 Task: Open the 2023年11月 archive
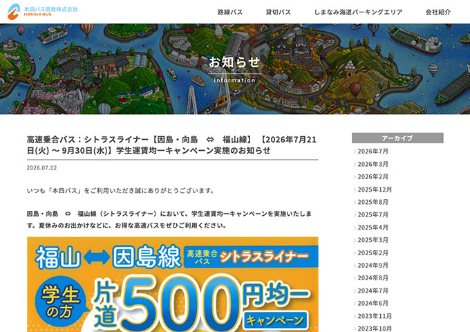click(x=375, y=316)
